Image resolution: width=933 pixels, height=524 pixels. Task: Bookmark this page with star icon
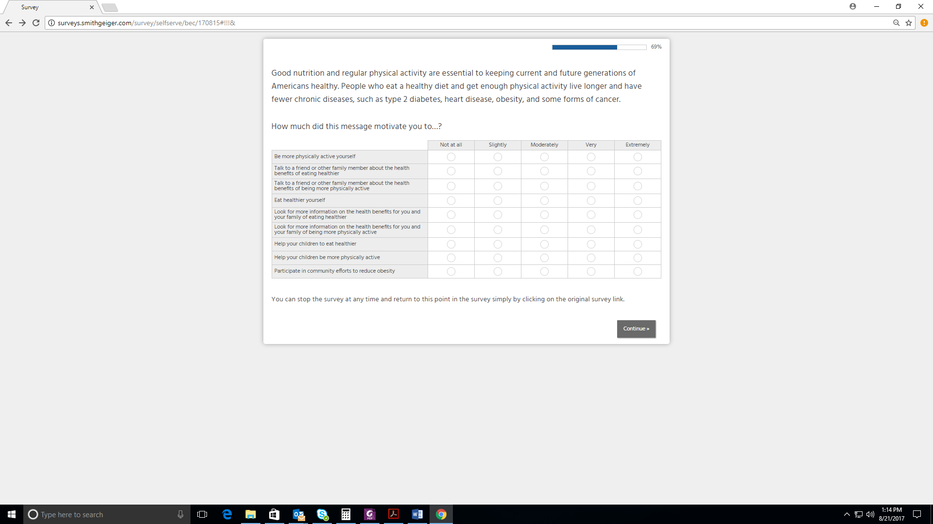click(909, 23)
